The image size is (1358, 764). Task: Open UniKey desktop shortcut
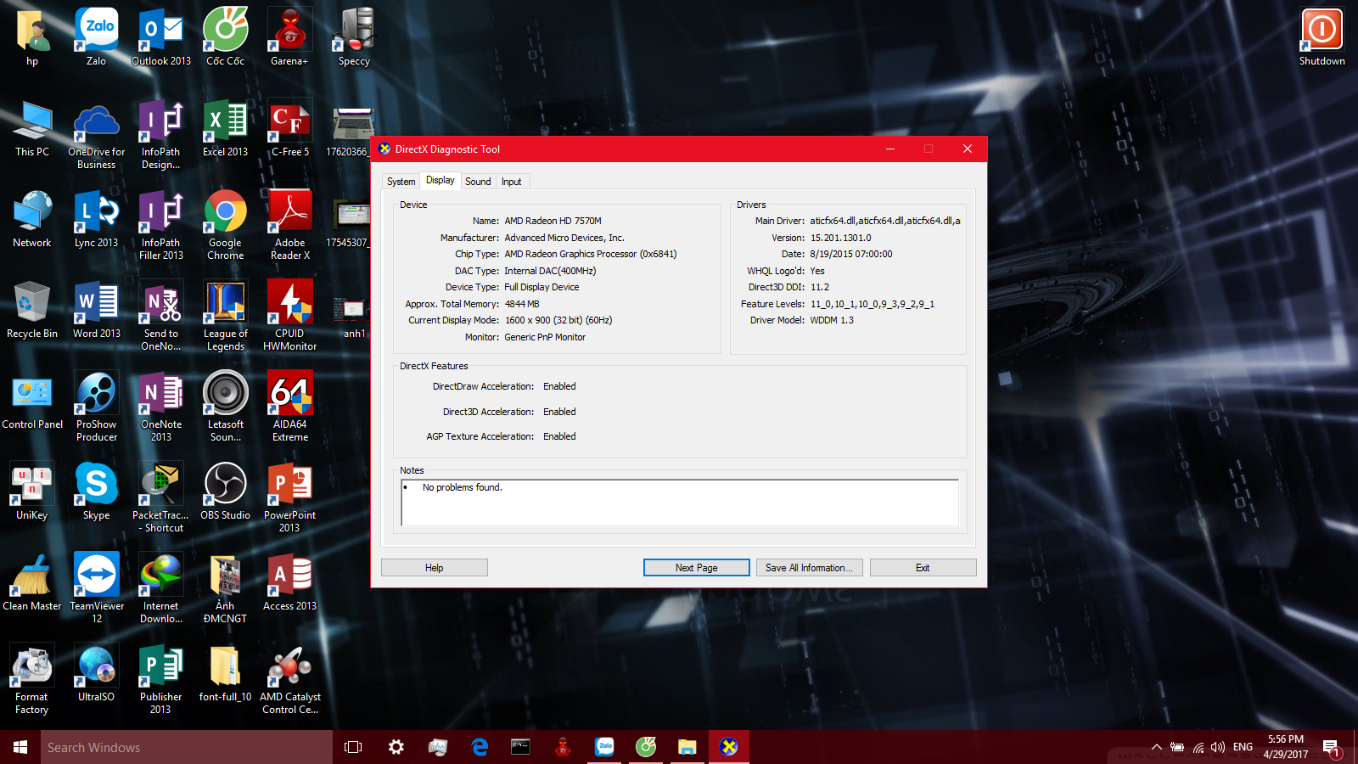[32, 492]
